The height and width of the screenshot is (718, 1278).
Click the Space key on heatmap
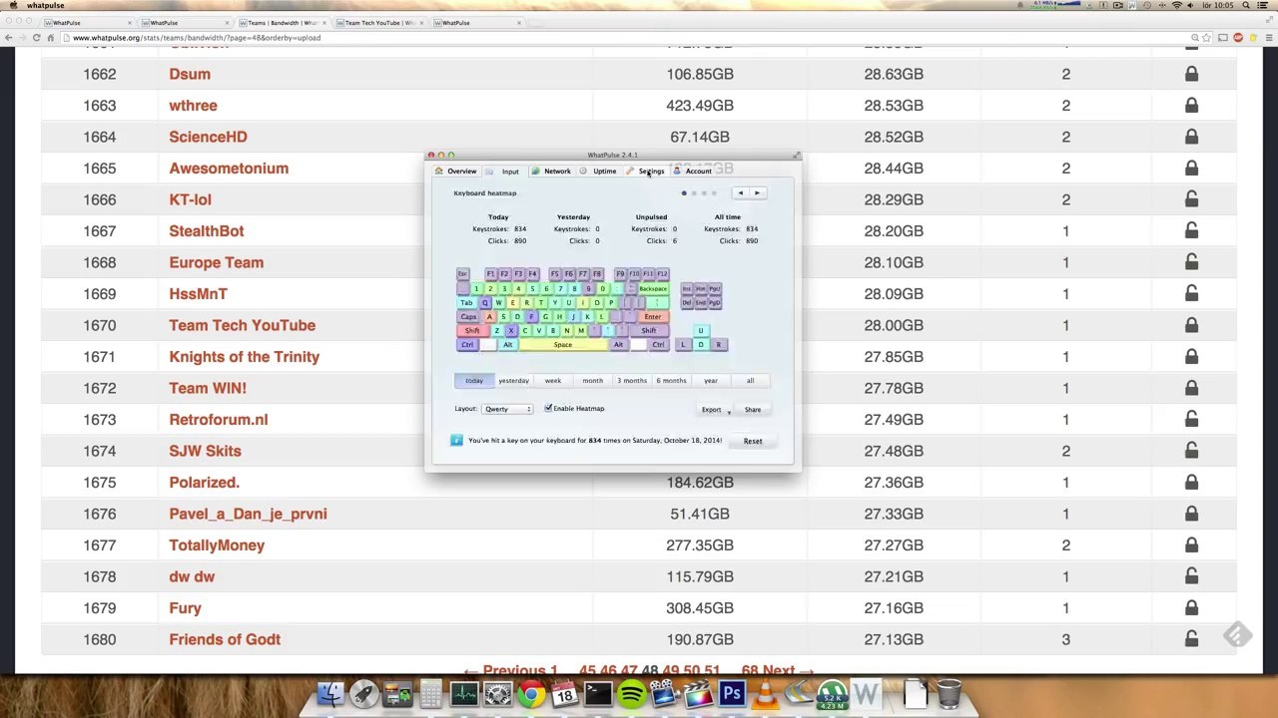(563, 345)
